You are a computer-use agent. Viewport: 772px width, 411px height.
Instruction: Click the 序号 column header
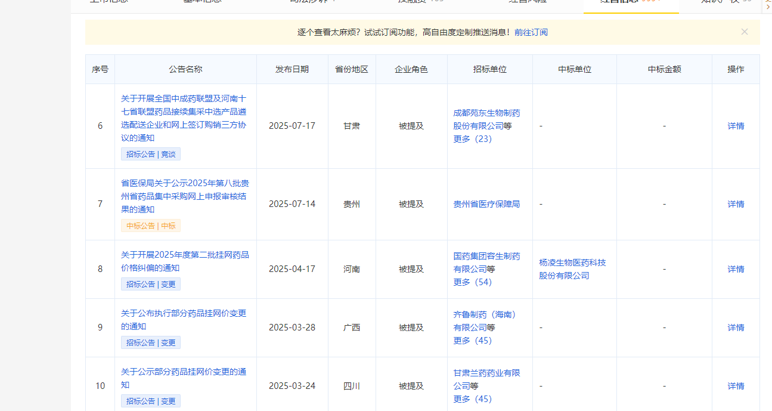(x=100, y=69)
